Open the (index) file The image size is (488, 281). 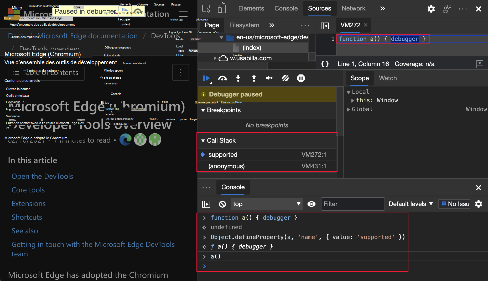[252, 48]
